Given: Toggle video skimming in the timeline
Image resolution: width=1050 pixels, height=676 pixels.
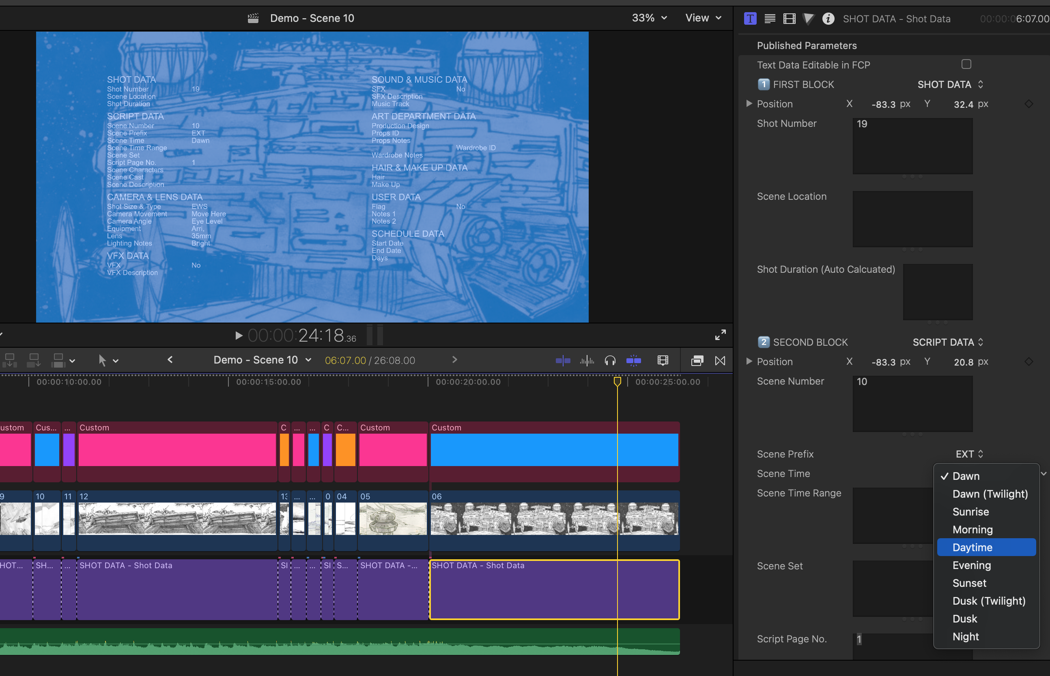Looking at the screenshot, I should coord(563,361).
